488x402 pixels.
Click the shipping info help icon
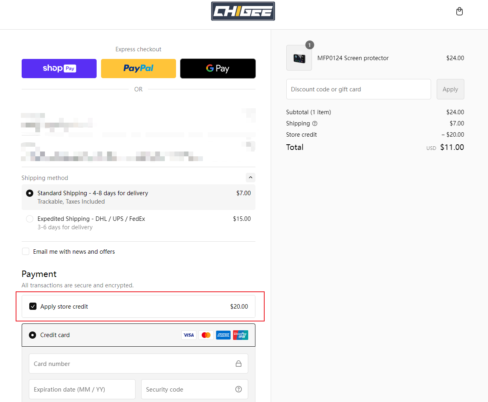click(315, 123)
